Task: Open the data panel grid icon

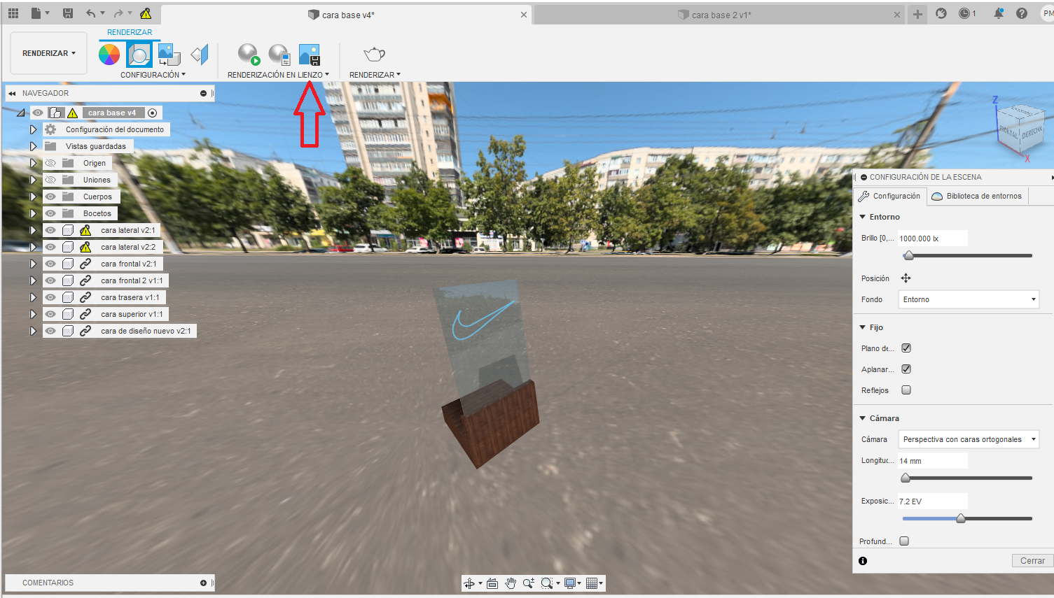Action: pyautogui.click(x=13, y=13)
